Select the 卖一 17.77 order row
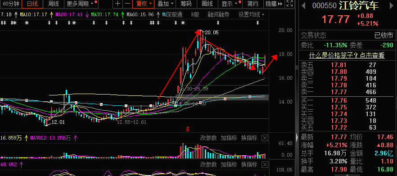This screenshot has width=397, height=176. pos(347,92)
